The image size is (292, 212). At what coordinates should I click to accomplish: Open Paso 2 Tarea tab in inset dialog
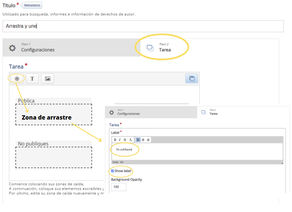tap(243, 112)
